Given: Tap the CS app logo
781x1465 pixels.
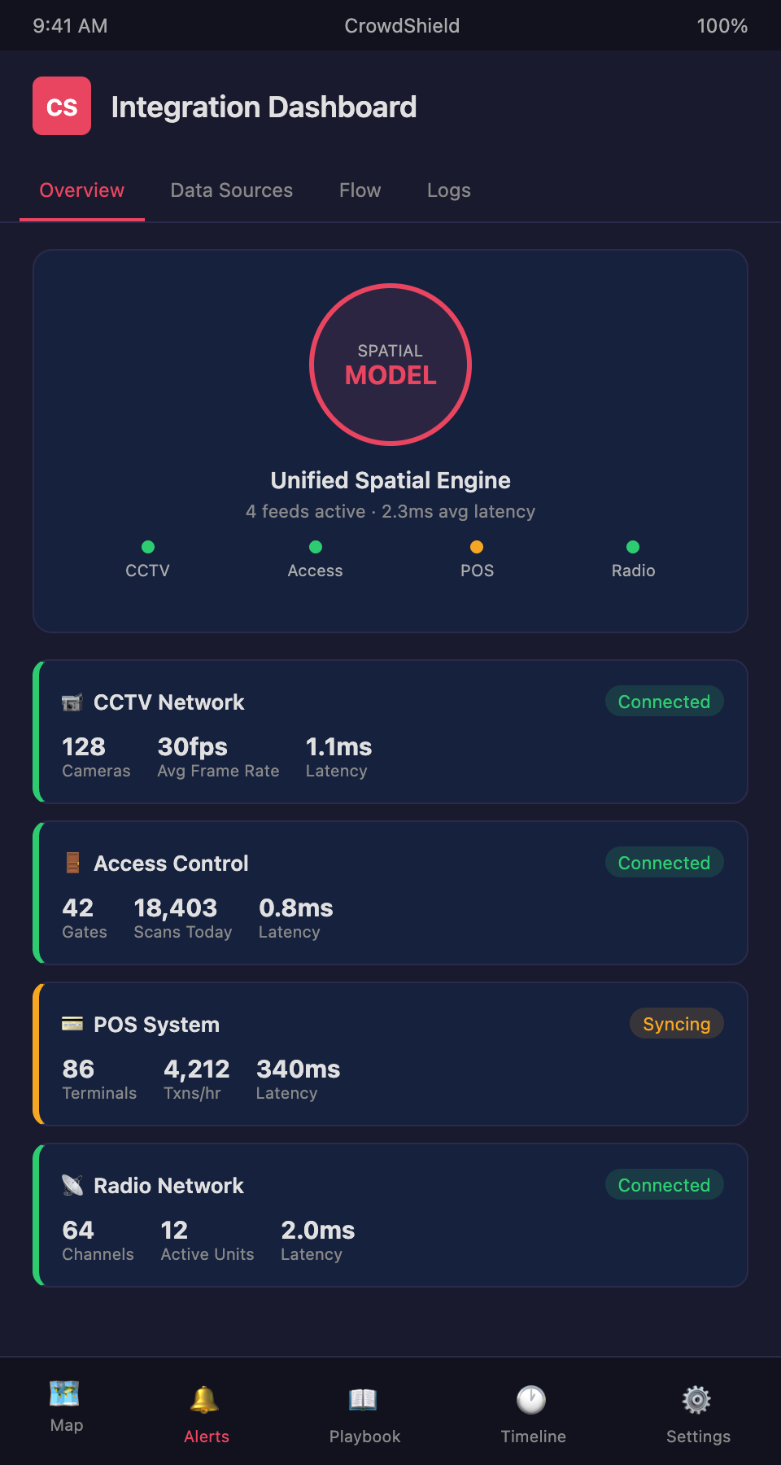Looking at the screenshot, I should point(62,106).
